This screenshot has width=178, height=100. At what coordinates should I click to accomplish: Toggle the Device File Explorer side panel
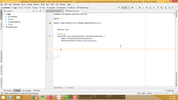pyautogui.click(x=177, y=79)
